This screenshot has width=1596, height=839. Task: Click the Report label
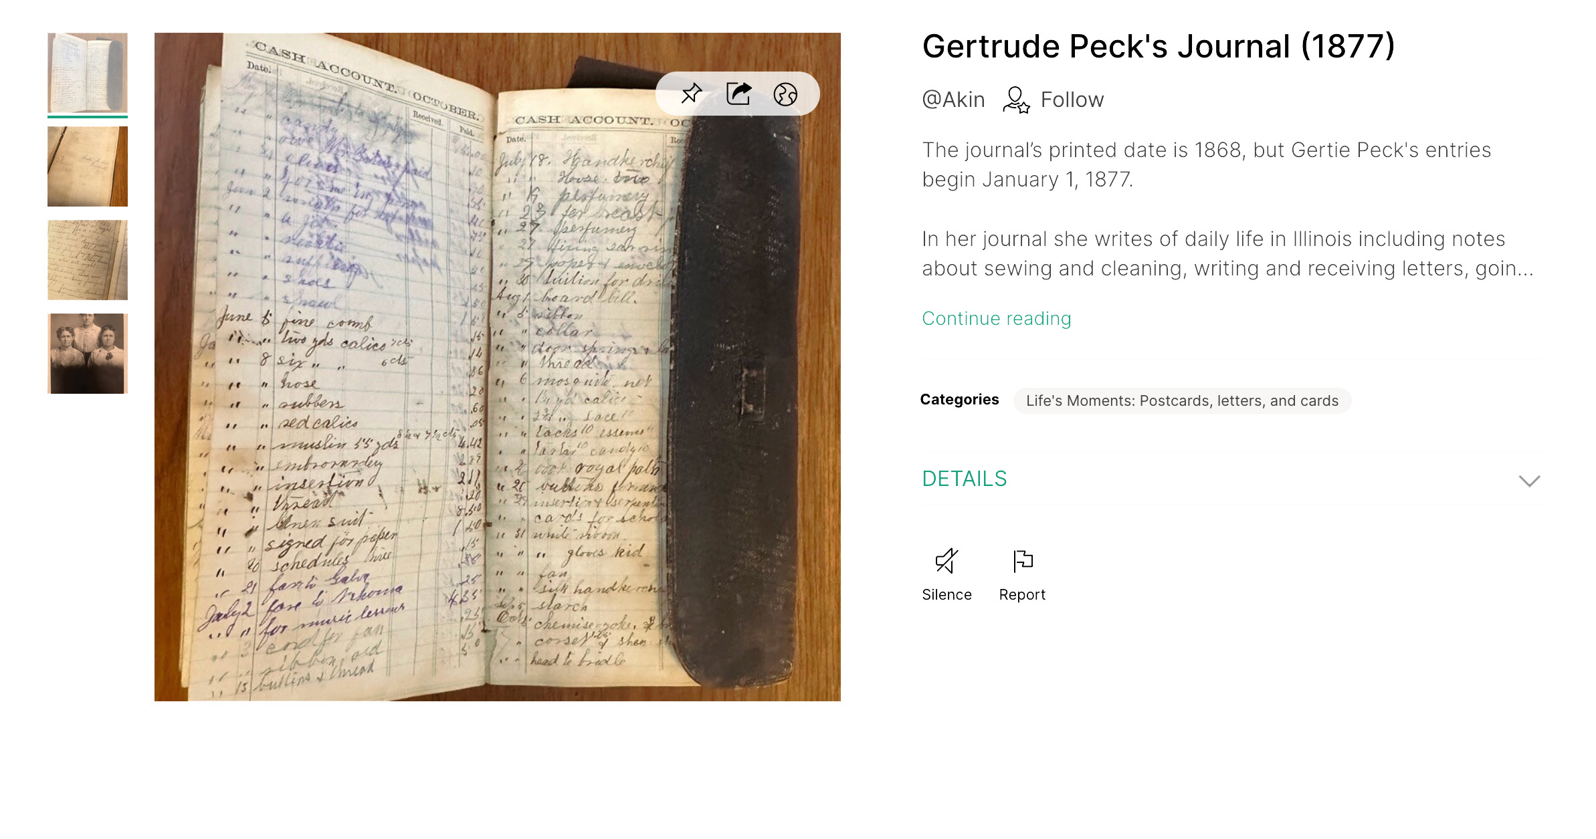click(x=1022, y=594)
